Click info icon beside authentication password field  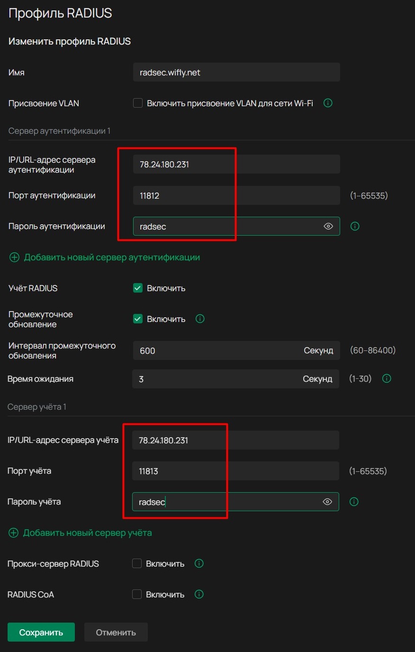tap(355, 226)
